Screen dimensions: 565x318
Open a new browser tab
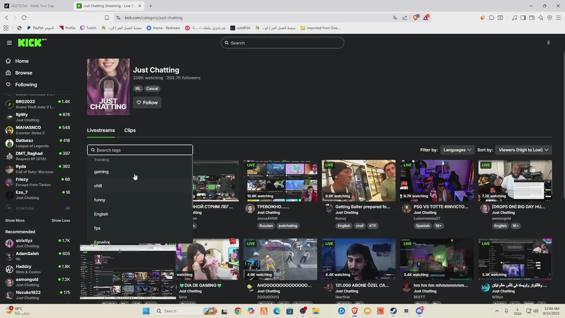pyautogui.click(x=150, y=6)
